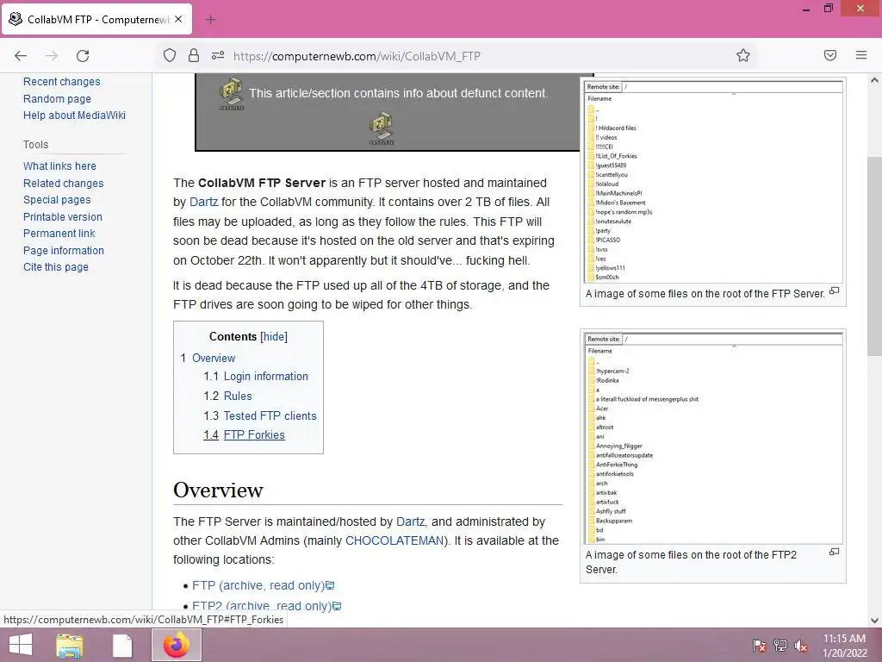Click the scrollbar down arrow
This screenshot has height=662, width=882.
[x=874, y=621]
